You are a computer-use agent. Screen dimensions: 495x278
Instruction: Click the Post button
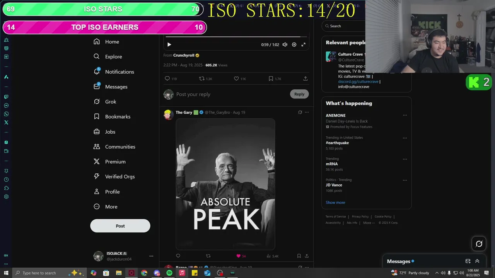point(120,226)
